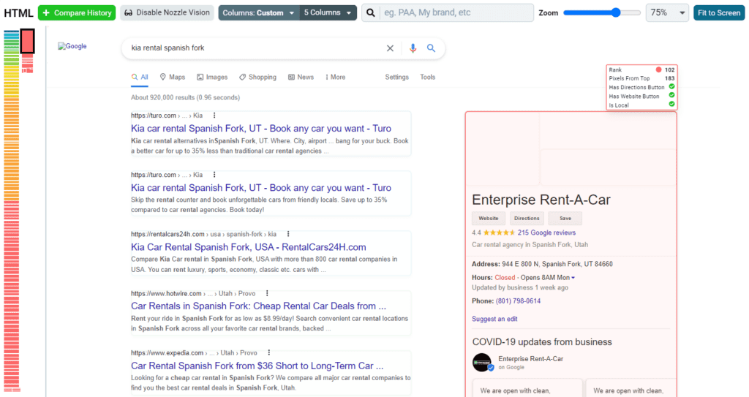This screenshot has width=749, height=397.
Task: Click the highlighted minimap thumbnail box
Action: 27,41
